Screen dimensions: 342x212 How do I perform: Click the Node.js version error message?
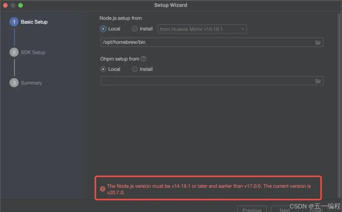coord(209,189)
